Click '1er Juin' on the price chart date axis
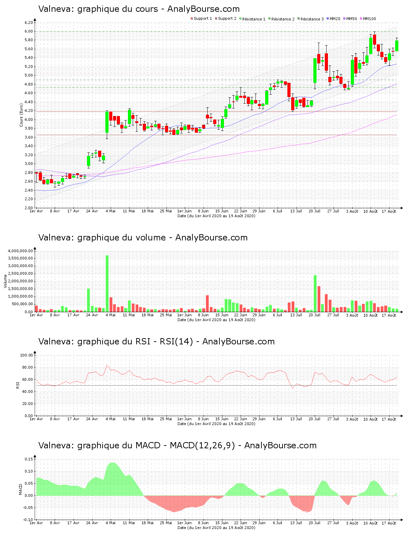This screenshot has width=416, height=537. (184, 211)
